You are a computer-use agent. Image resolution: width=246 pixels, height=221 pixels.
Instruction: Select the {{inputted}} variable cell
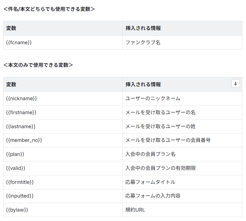click(63, 196)
